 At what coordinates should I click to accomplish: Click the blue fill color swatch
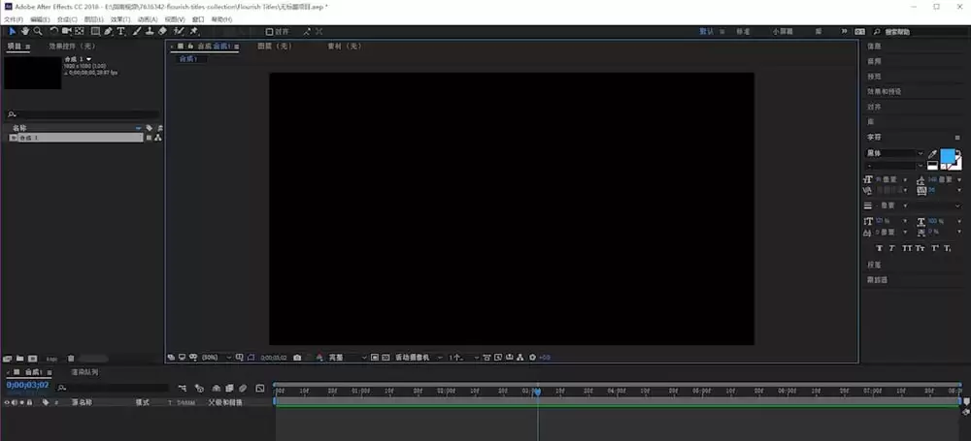948,156
